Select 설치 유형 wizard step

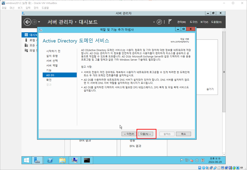(52, 56)
